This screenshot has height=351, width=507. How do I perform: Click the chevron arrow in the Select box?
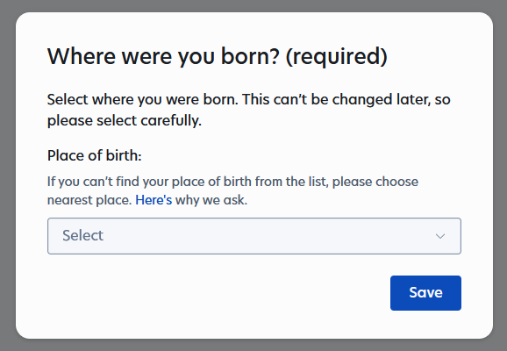click(x=440, y=236)
